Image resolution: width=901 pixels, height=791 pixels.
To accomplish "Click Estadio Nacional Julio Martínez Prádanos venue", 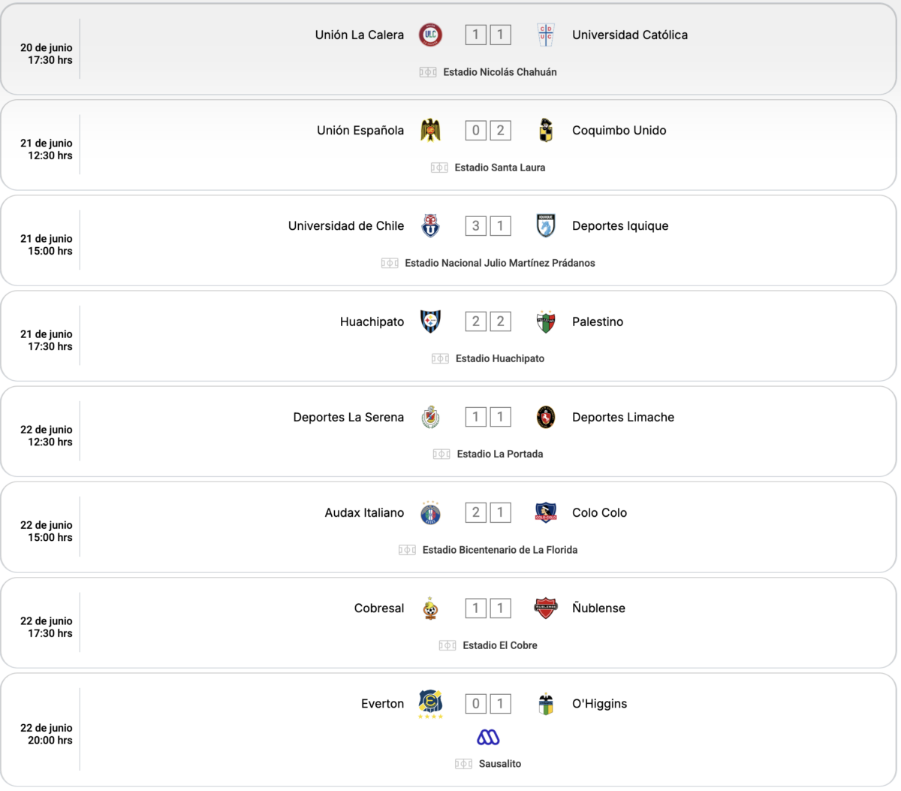I will tap(500, 263).
